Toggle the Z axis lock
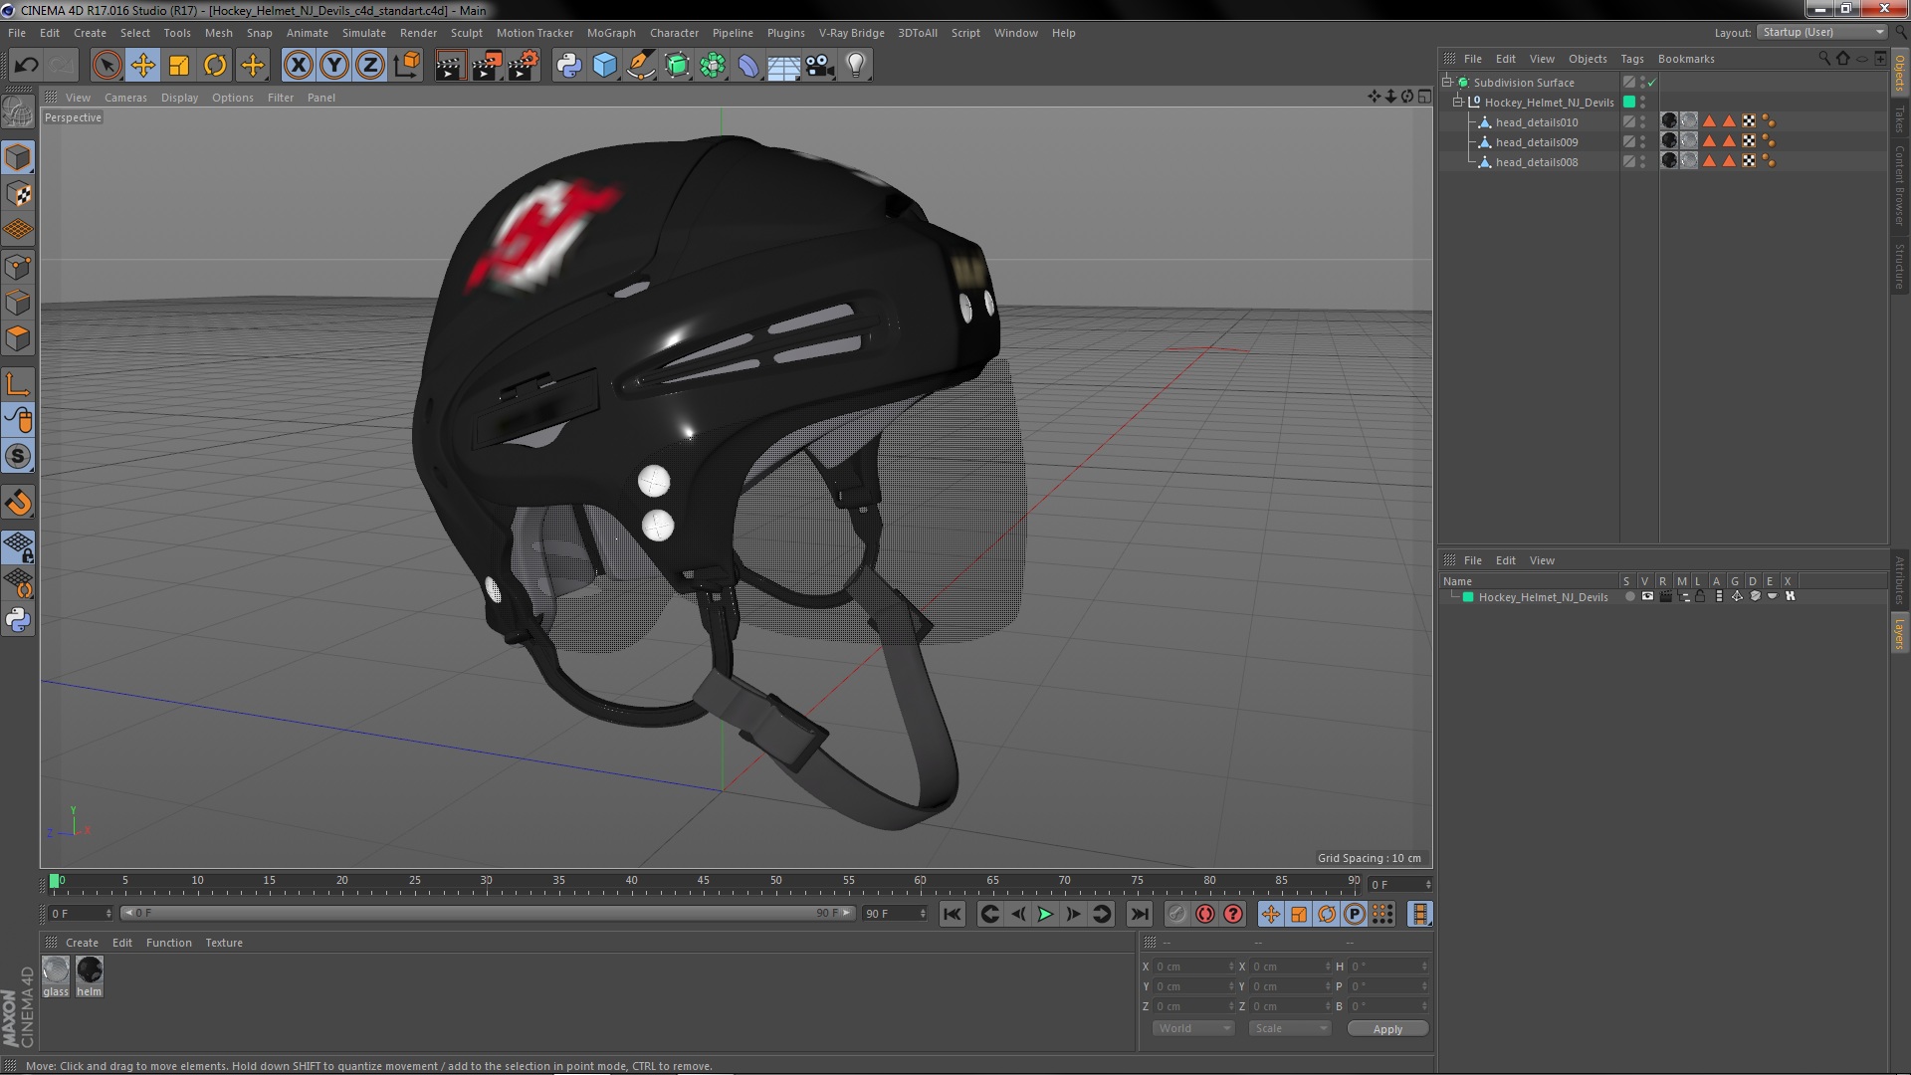The height and width of the screenshot is (1075, 1911). click(x=369, y=66)
